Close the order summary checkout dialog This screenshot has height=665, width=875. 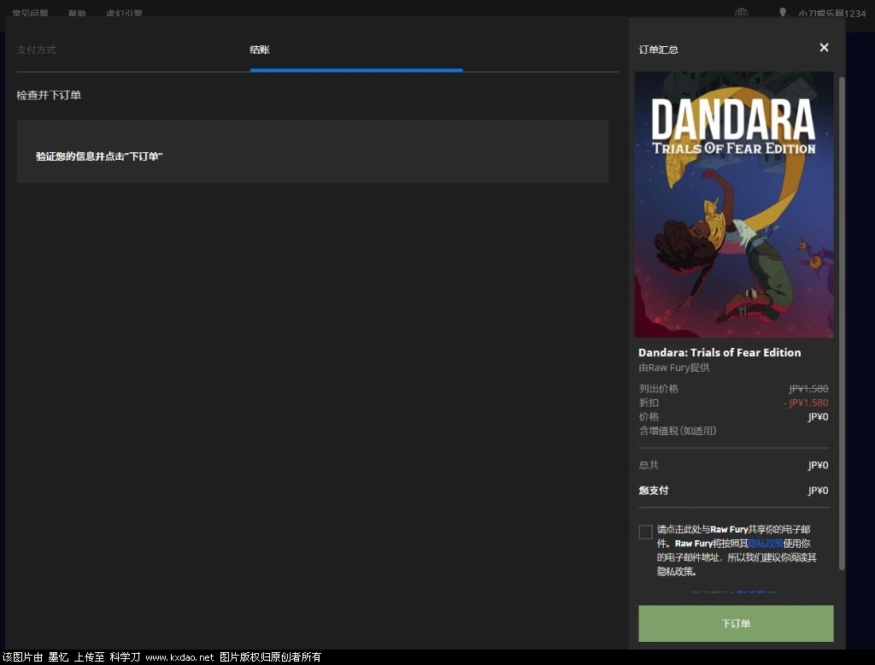tap(824, 48)
